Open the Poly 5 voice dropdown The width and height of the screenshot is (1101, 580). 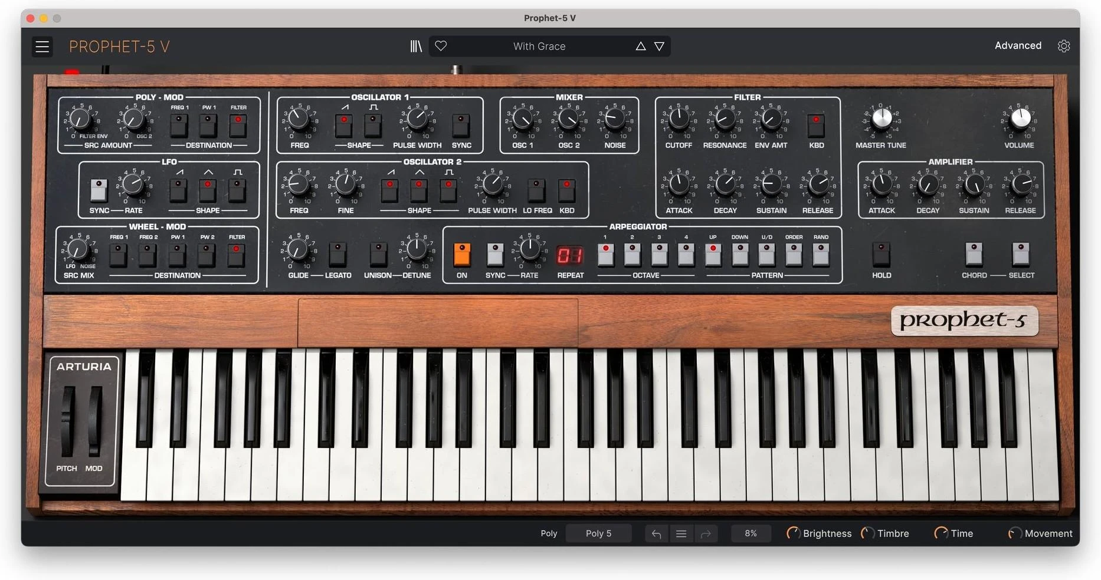click(x=598, y=533)
